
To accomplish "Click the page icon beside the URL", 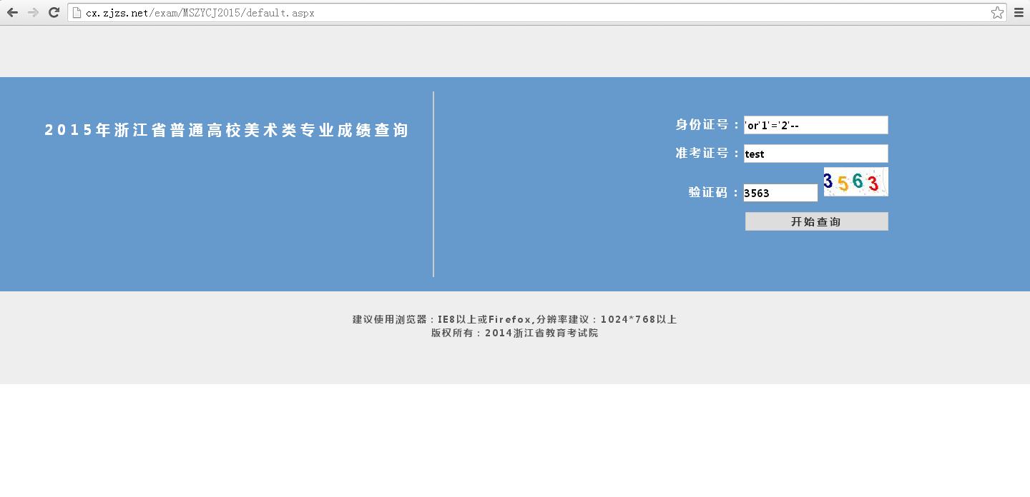I will click(77, 13).
